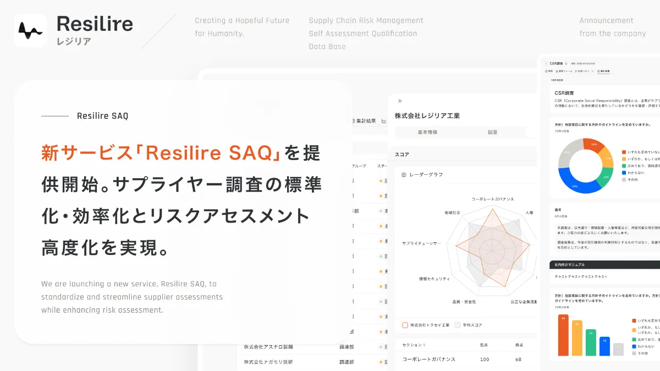660x371 pixels.
Task: Click the sort arrow on セクション column
Action: 424,345
